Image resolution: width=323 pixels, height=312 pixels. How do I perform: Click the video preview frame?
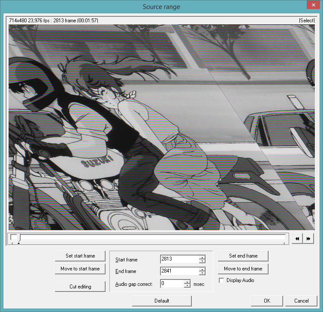click(161, 127)
